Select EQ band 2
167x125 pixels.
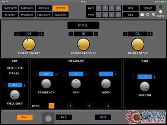[70, 106]
